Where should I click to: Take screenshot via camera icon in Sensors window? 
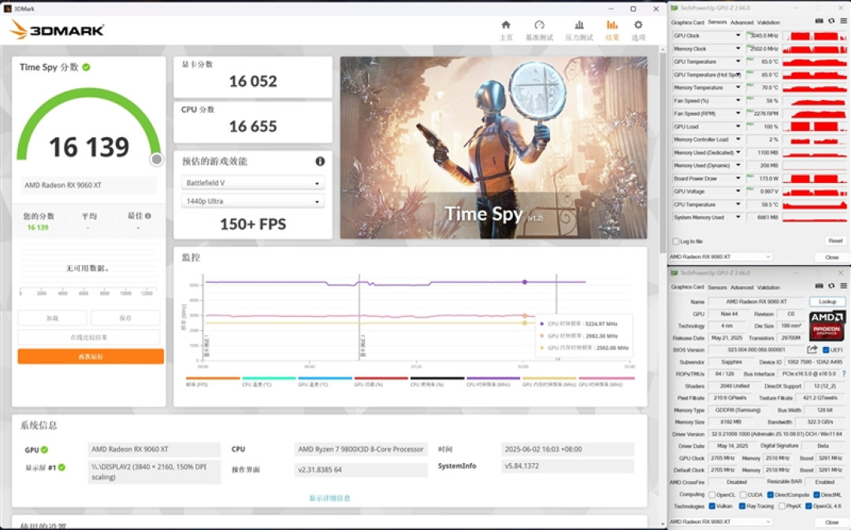pyautogui.click(x=819, y=21)
